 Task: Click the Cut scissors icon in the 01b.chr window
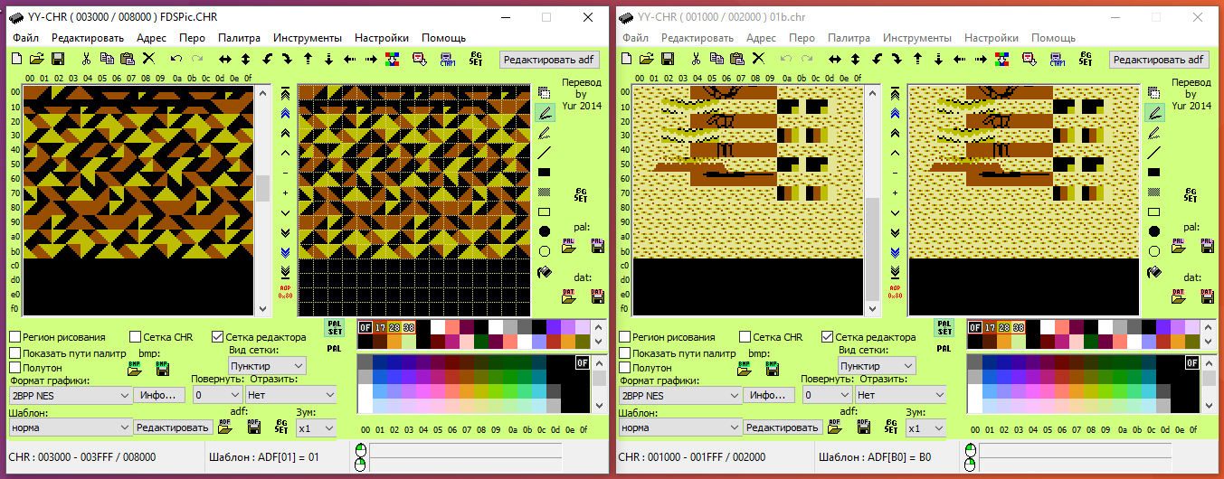point(696,59)
